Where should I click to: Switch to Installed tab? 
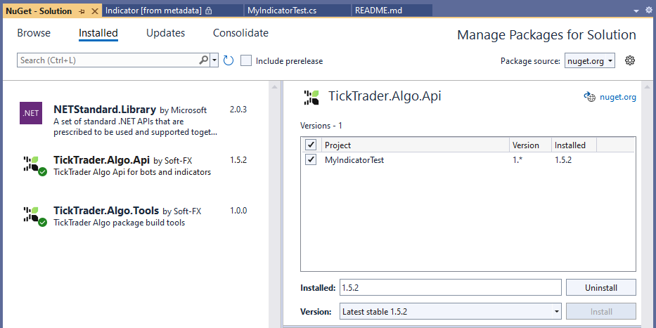98,33
